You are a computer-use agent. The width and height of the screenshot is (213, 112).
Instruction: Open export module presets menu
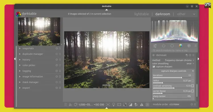tap(60, 88)
